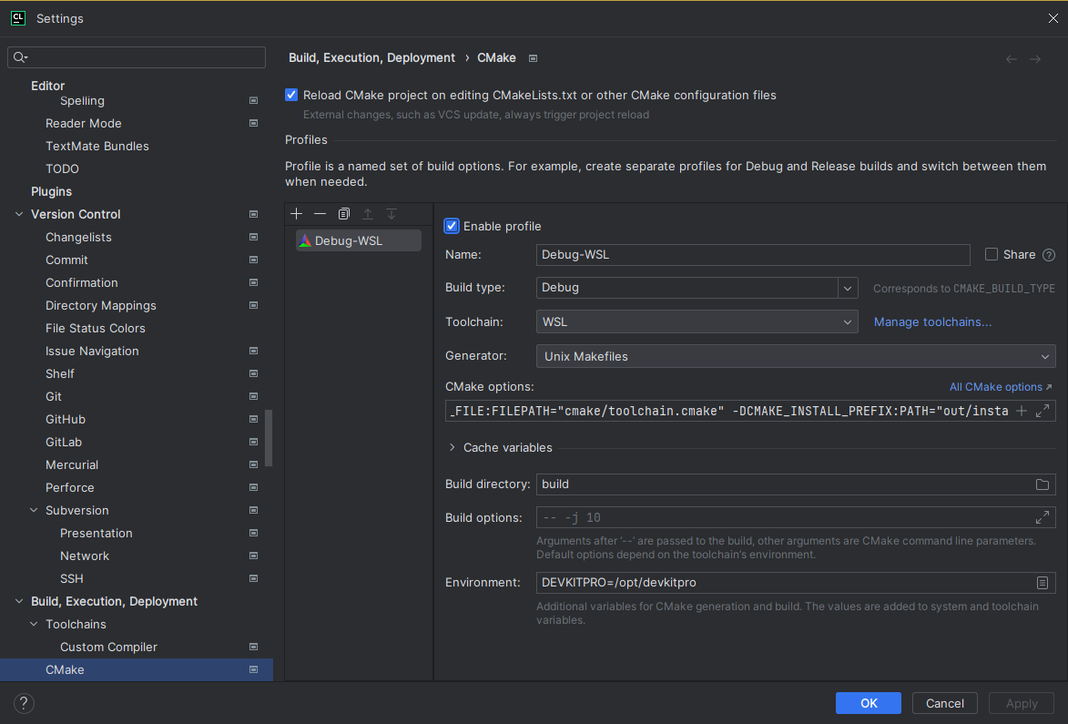1068x724 pixels.
Task: Click the project icon next to Git
Action: coord(253,396)
